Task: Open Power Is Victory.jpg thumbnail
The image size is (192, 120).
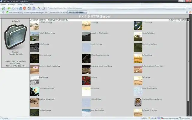Action: click(x=138, y=91)
